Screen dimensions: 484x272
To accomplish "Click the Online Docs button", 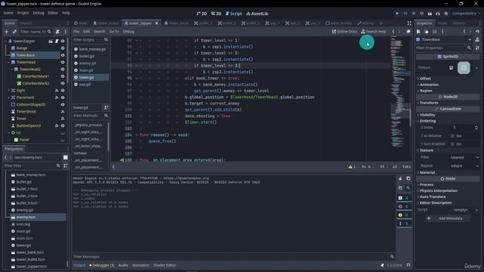I will pyautogui.click(x=344, y=32).
